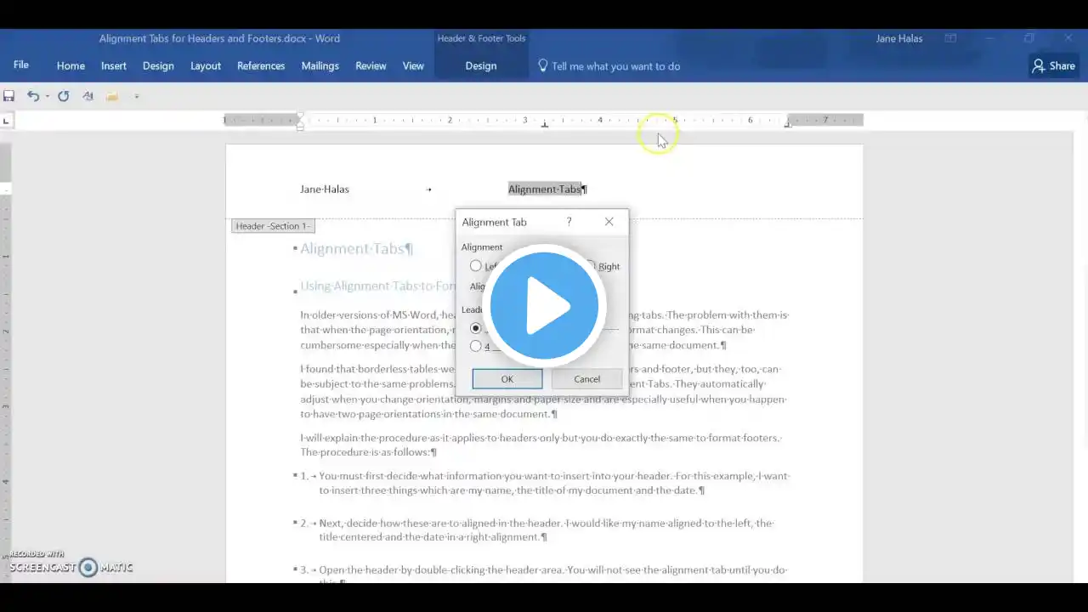Close the Alignment Tab dialog

609,222
